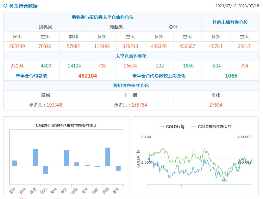This screenshot has width=263, height=199.
Task: Select the 其他未细分类仓位 header
Action: [x=230, y=22]
